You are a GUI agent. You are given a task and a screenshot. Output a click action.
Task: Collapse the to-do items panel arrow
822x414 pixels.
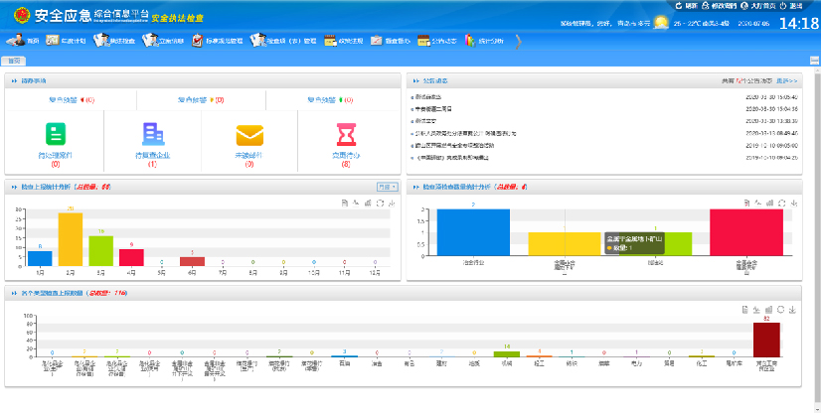click(x=13, y=79)
